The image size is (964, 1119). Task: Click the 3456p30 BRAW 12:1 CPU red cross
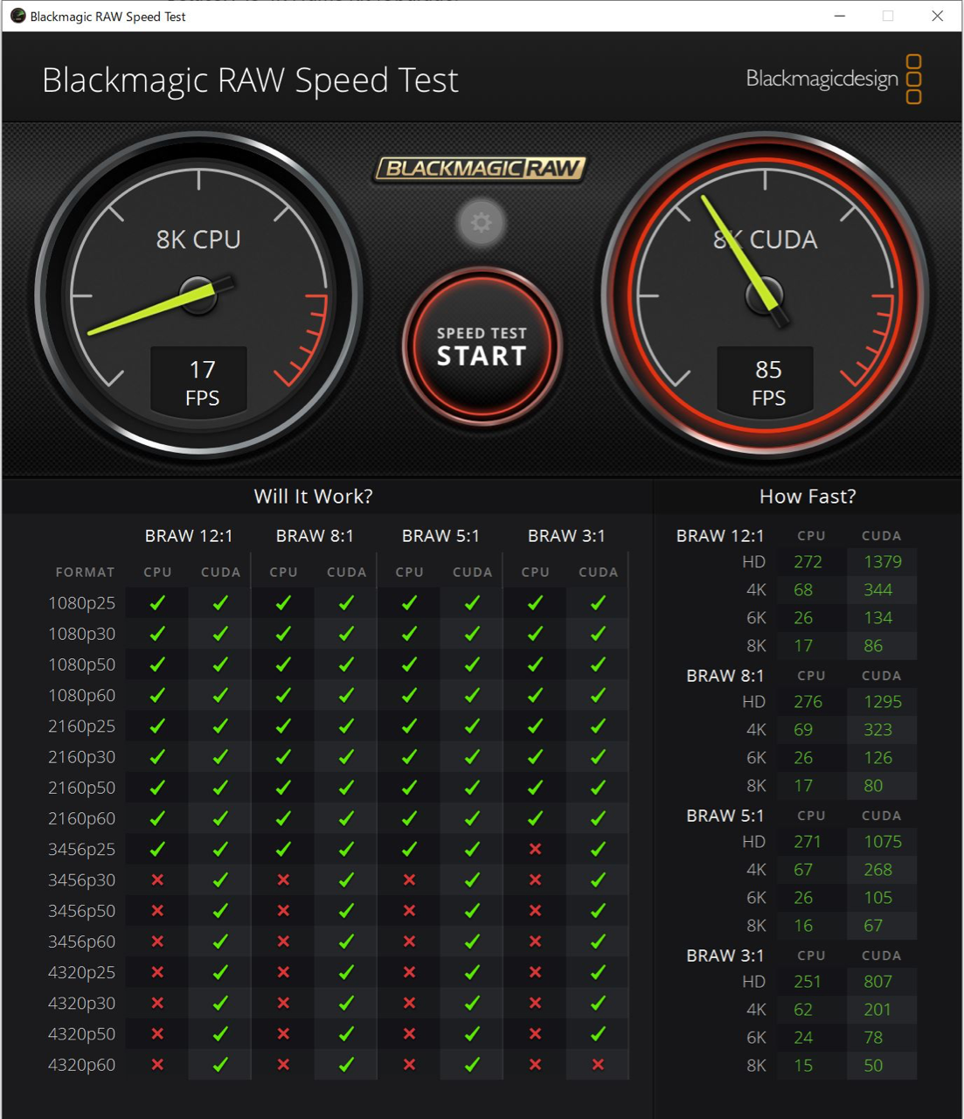(x=157, y=880)
